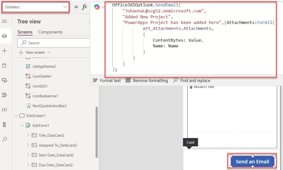Switch to the Screens tab

(x=25, y=32)
